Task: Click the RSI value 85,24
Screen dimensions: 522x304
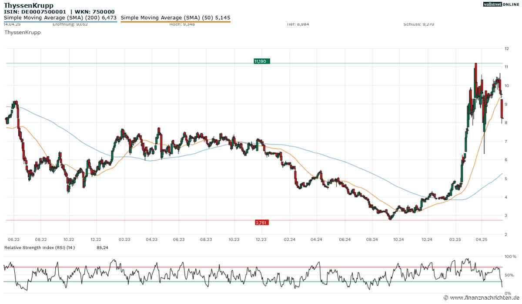Action: point(103,248)
